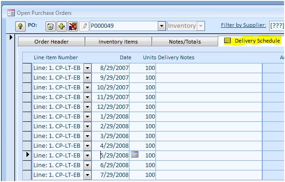Expand line item dropdown on 10/29/2007 row
Screen dimensions: 285x182
(x=87, y=88)
